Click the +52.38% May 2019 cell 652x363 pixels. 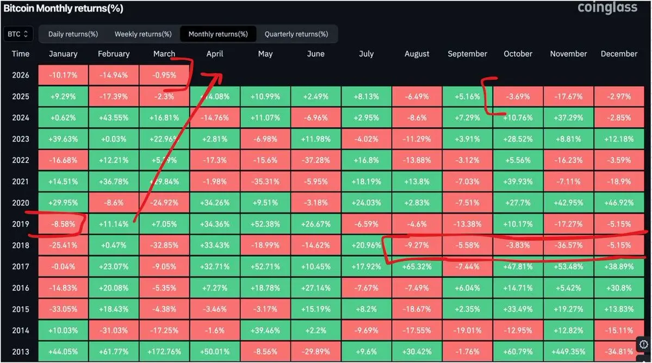(265, 224)
